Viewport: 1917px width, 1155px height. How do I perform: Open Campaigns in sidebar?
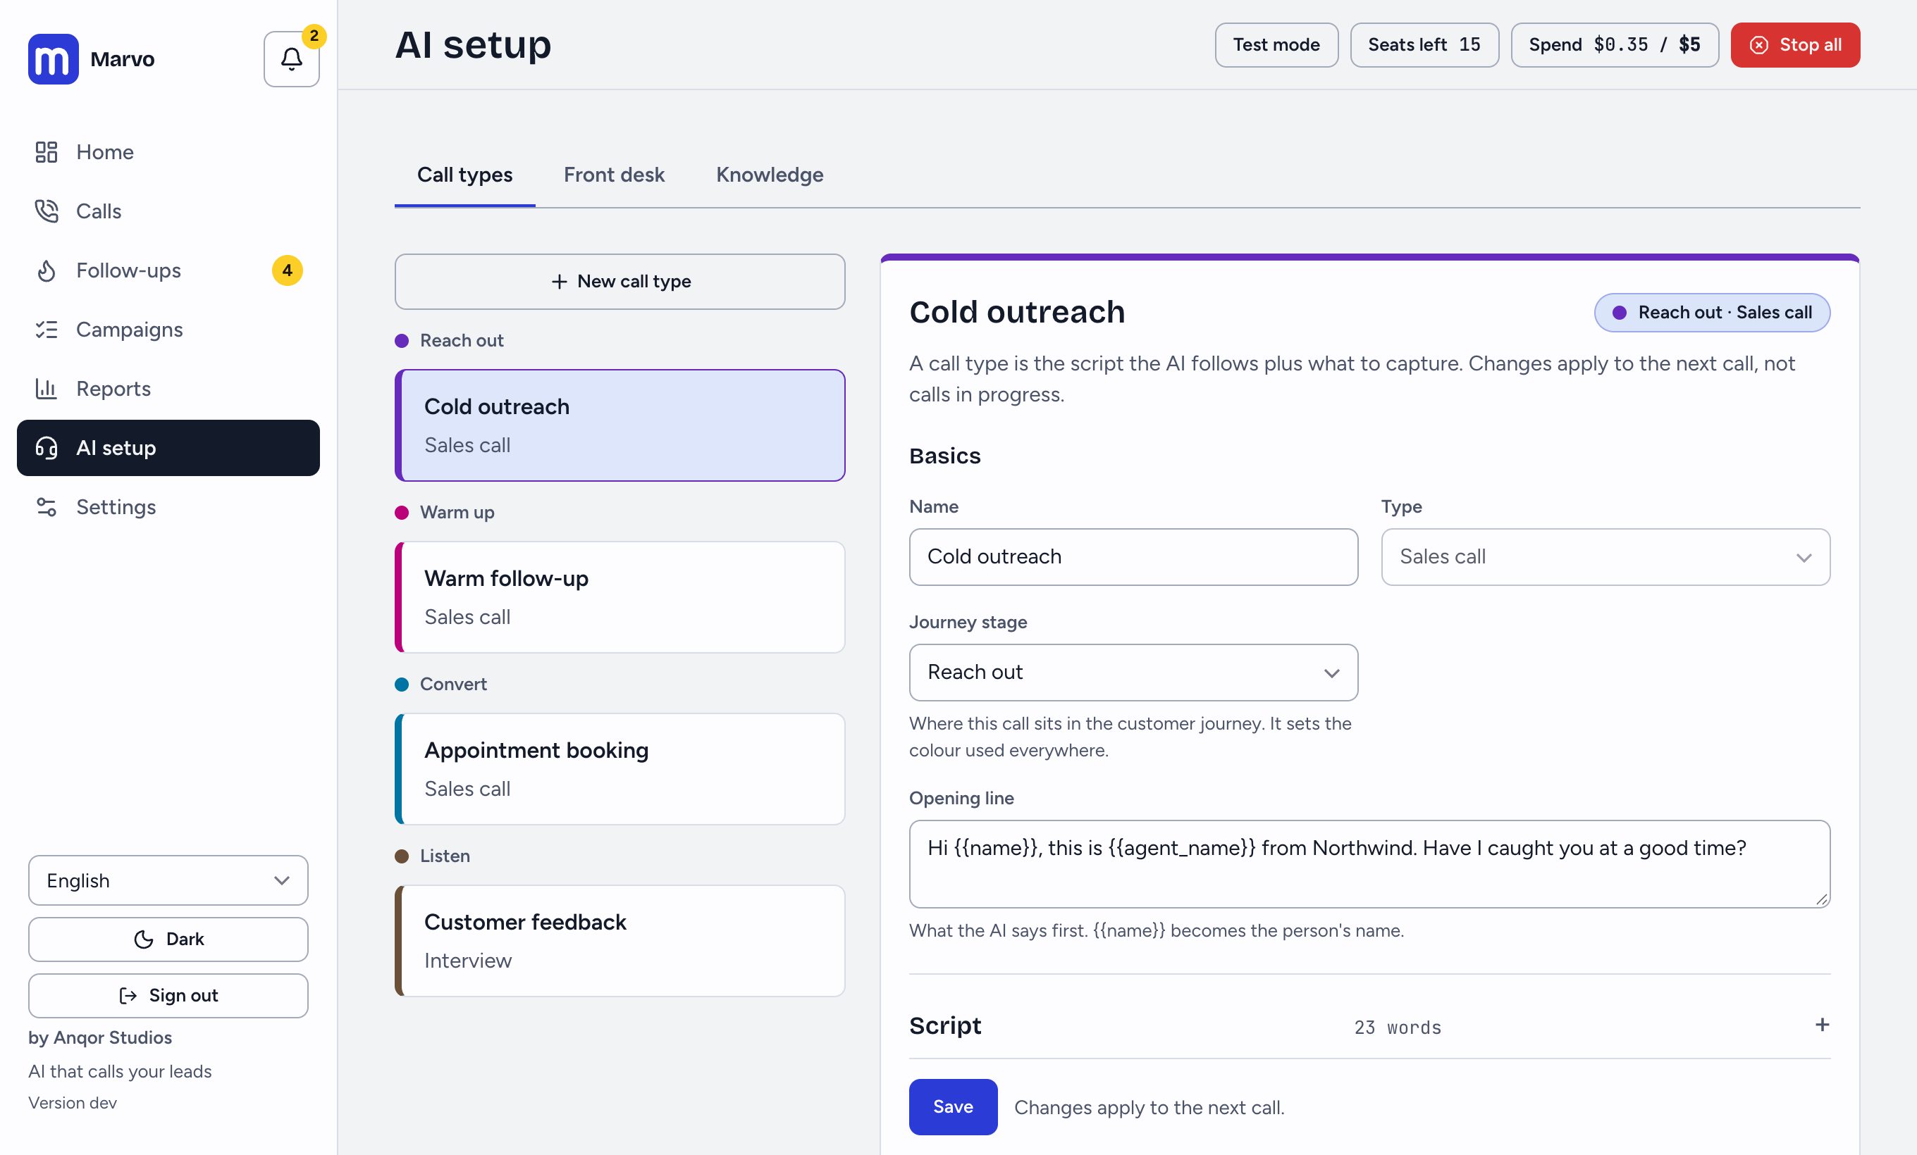pyautogui.click(x=168, y=330)
